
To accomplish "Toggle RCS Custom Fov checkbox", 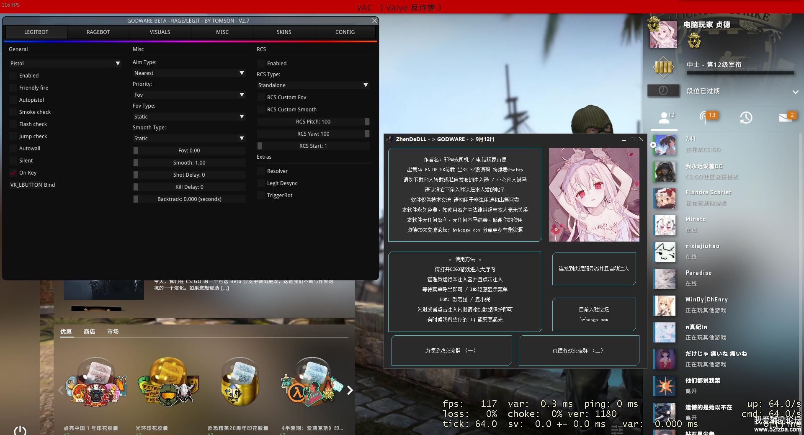I will coord(261,97).
